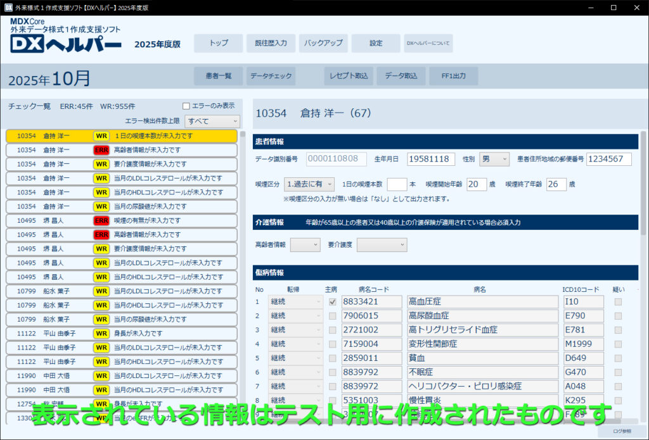
Task: Open 既往歴入力 menu
Action: coord(271,43)
